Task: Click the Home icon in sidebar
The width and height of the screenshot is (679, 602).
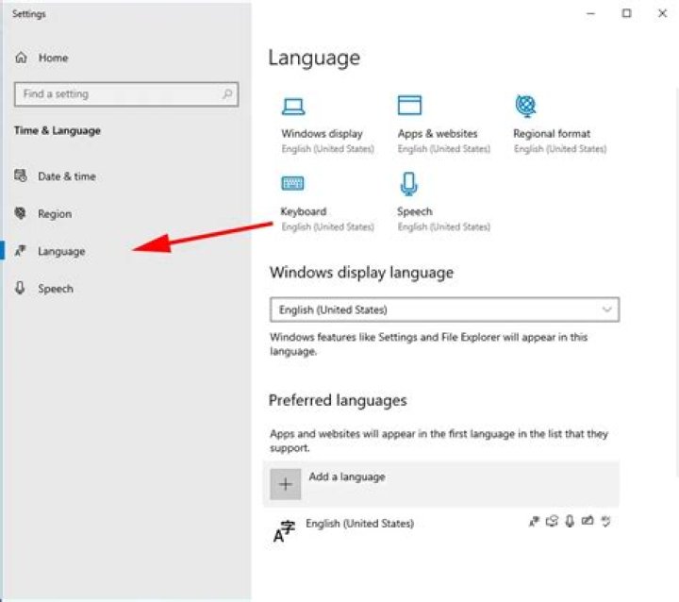Action: point(21,58)
